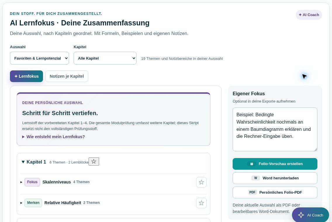Click the 'Schritt für Schritt vertiefen.' heading

(x=60, y=113)
